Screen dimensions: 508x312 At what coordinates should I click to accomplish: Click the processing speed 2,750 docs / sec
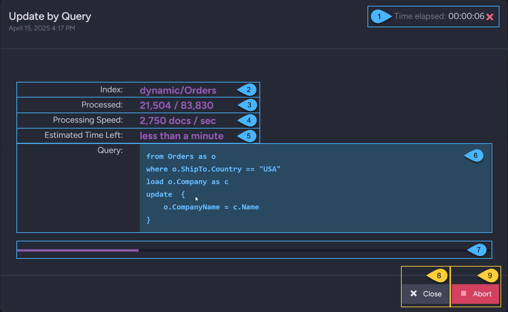click(178, 121)
